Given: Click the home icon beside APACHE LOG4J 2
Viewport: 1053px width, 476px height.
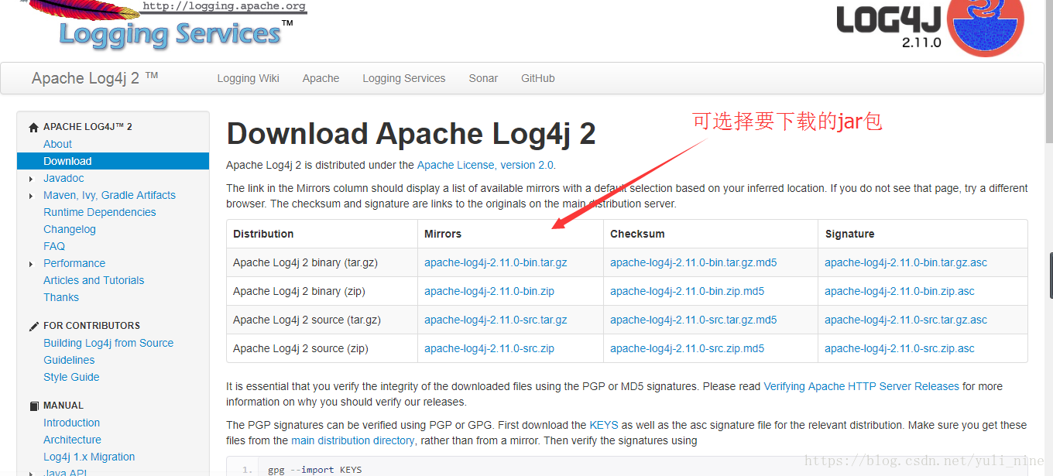Looking at the screenshot, I should (x=33, y=127).
